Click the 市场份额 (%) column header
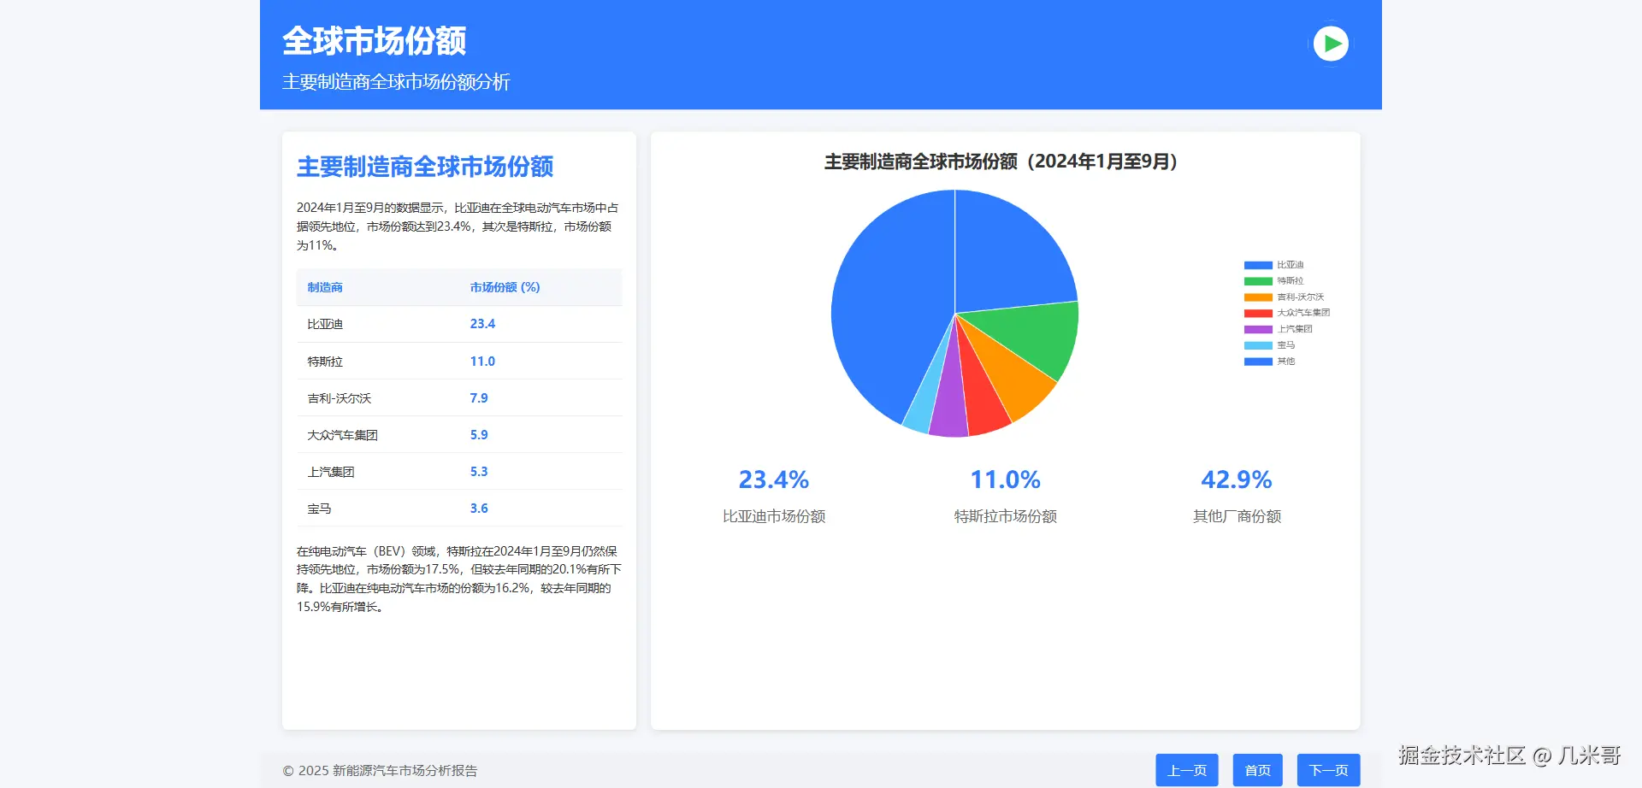This screenshot has width=1642, height=788. coord(505,287)
